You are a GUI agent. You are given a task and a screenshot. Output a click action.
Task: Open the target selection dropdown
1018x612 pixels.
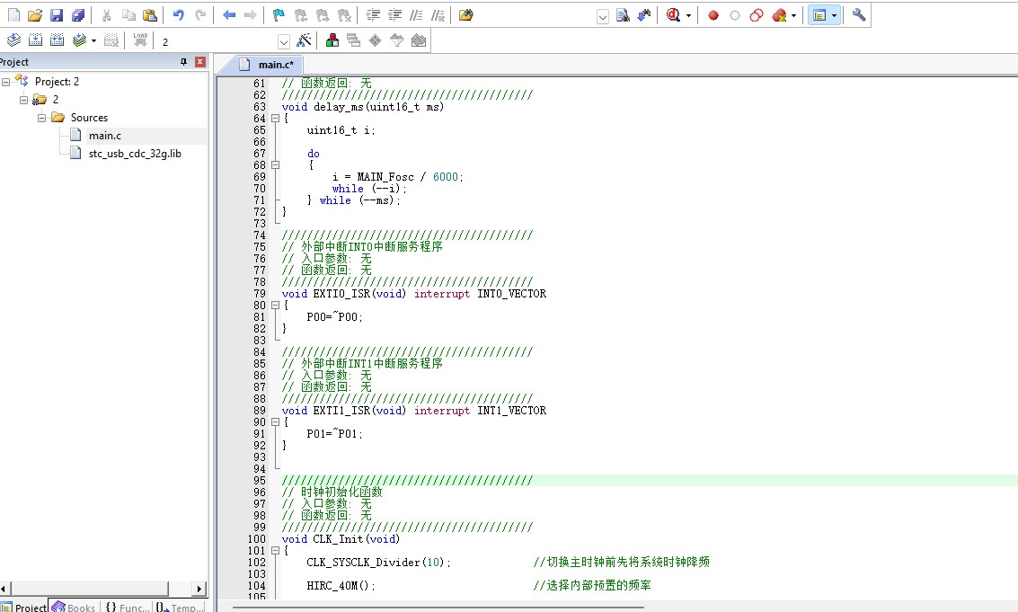pos(284,41)
